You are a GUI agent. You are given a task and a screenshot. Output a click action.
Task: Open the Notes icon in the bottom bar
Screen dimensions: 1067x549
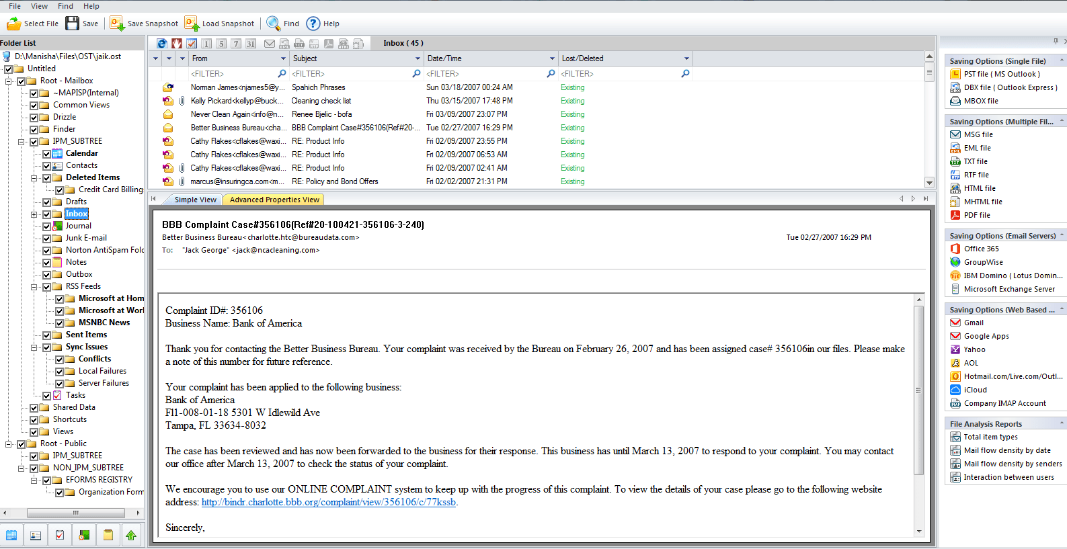click(x=108, y=536)
